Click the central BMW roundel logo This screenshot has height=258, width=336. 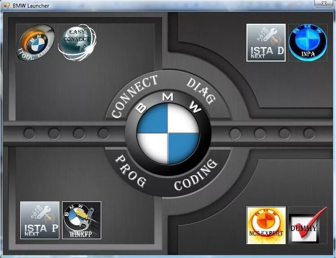point(168,134)
